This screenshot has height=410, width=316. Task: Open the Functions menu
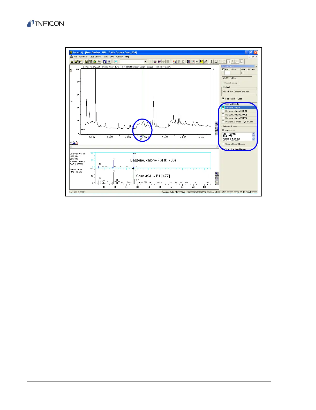(83, 56)
